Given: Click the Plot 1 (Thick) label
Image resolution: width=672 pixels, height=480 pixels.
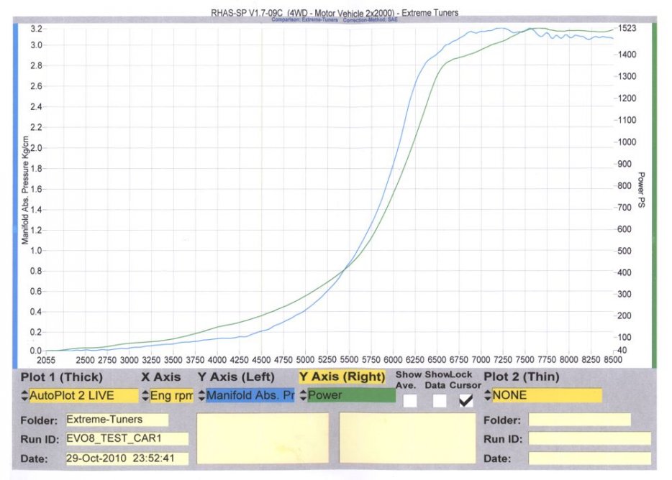Looking at the screenshot, I should (62, 377).
